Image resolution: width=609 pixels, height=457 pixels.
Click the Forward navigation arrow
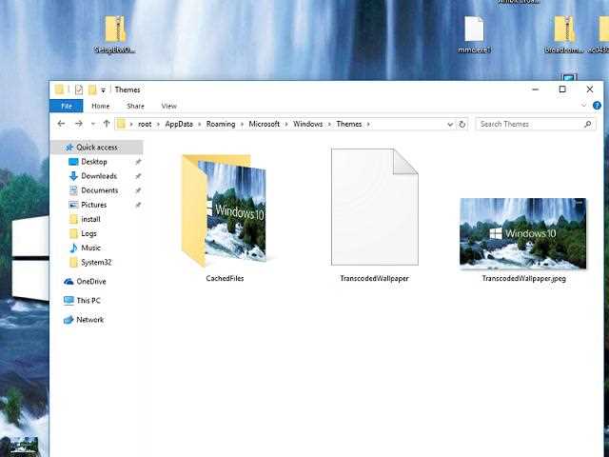click(x=79, y=124)
